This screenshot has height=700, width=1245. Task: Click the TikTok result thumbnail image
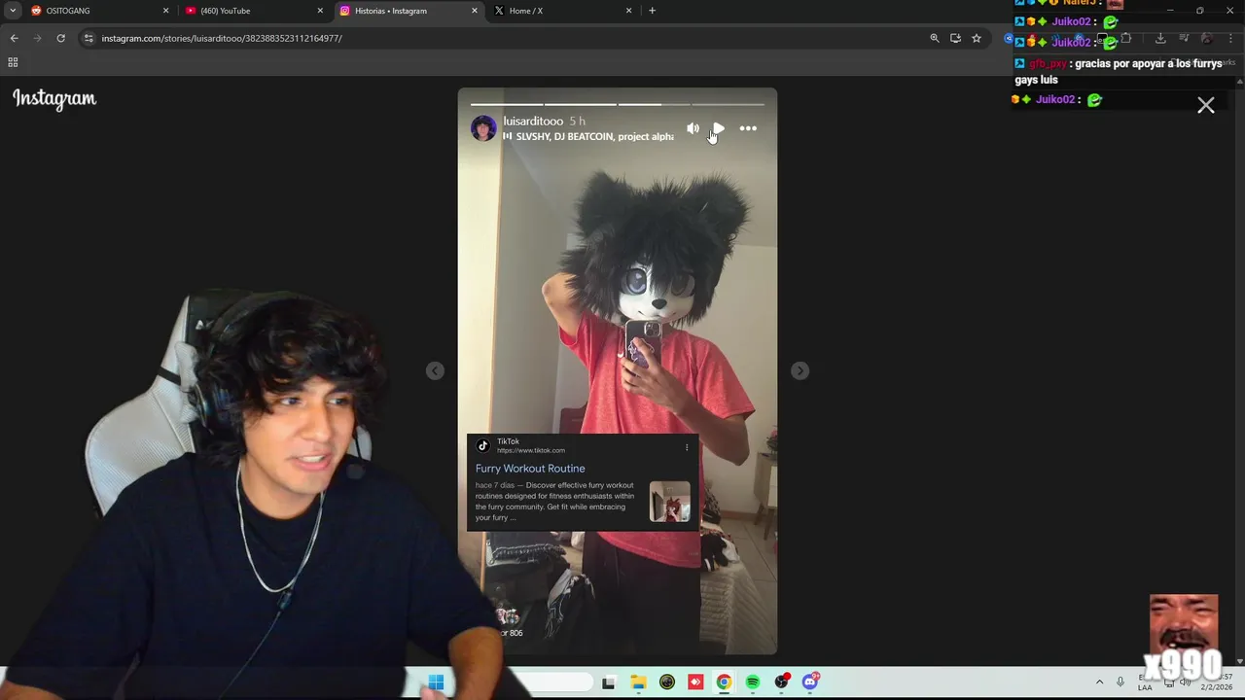tap(669, 502)
